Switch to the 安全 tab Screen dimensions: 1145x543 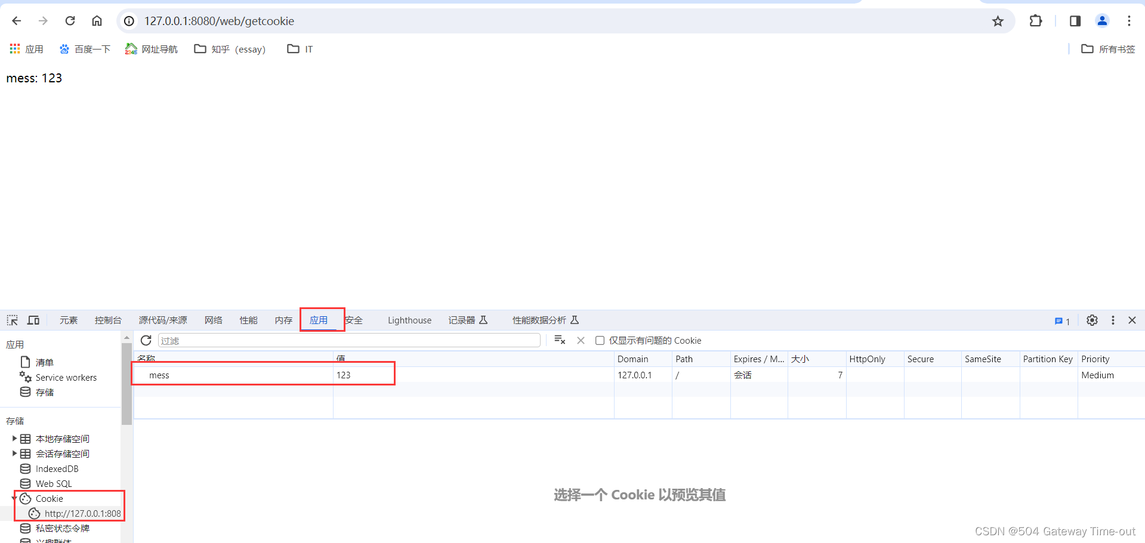354,320
